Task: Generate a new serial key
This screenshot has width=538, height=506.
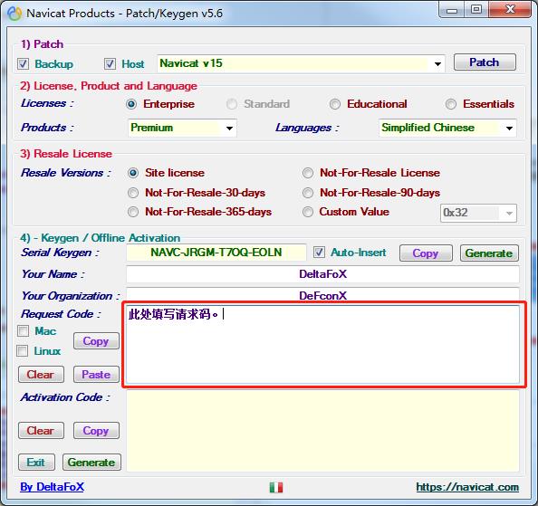Action: (489, 253)
